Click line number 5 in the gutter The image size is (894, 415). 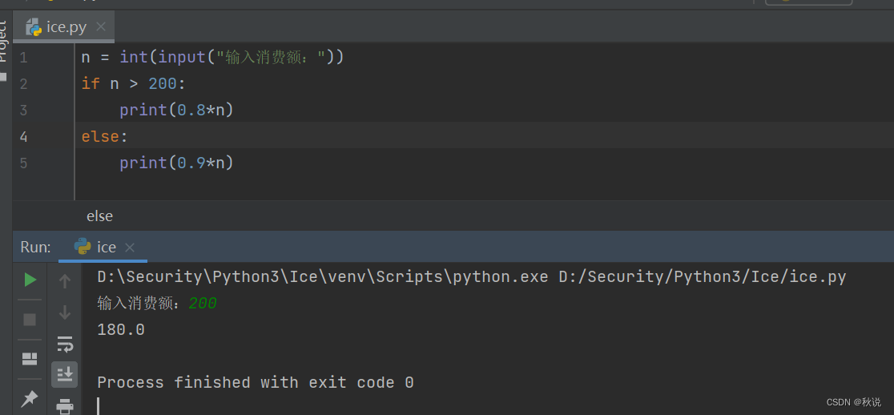coord(23,163)
